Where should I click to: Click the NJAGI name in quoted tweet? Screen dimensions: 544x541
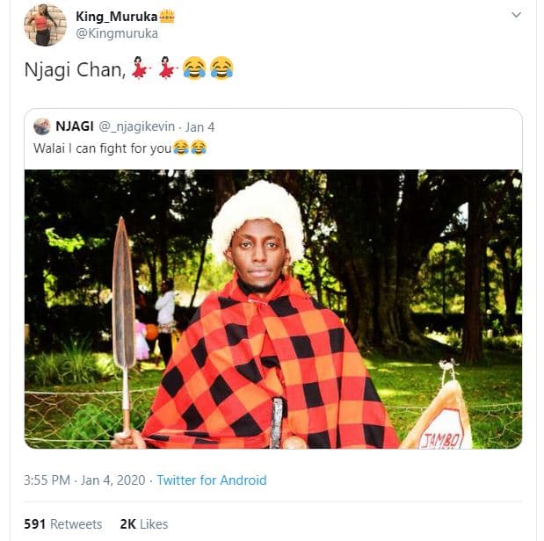[75, 126]
